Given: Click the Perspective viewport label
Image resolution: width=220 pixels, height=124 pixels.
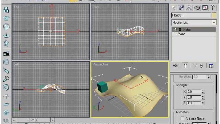Looking at the screenshot, I should click(x=100, y=64).
